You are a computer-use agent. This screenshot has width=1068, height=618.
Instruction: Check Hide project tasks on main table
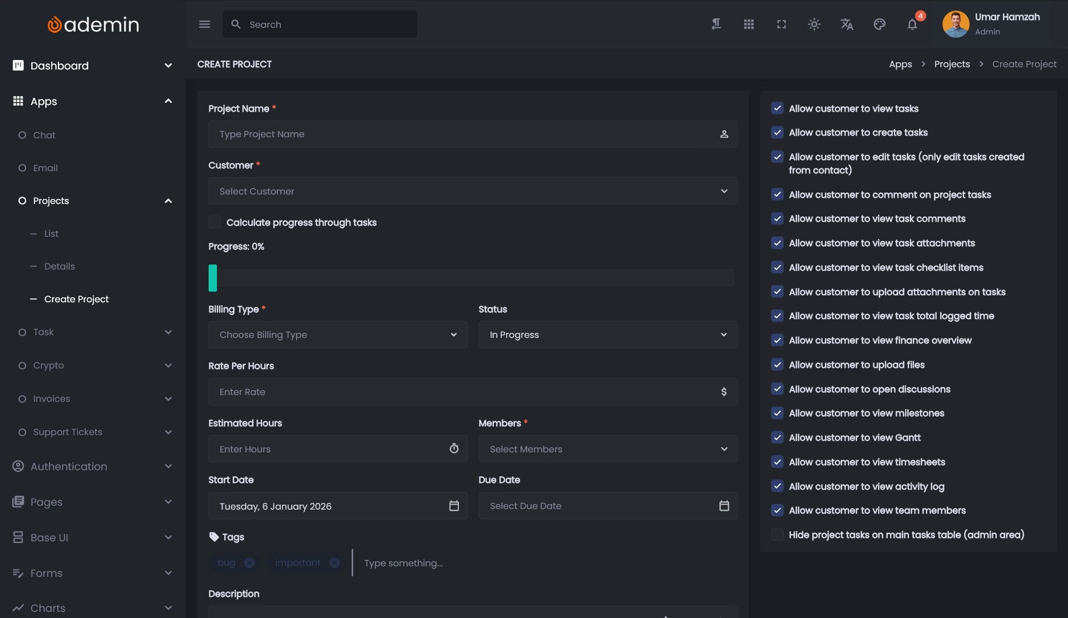click(x=777, y=535)
